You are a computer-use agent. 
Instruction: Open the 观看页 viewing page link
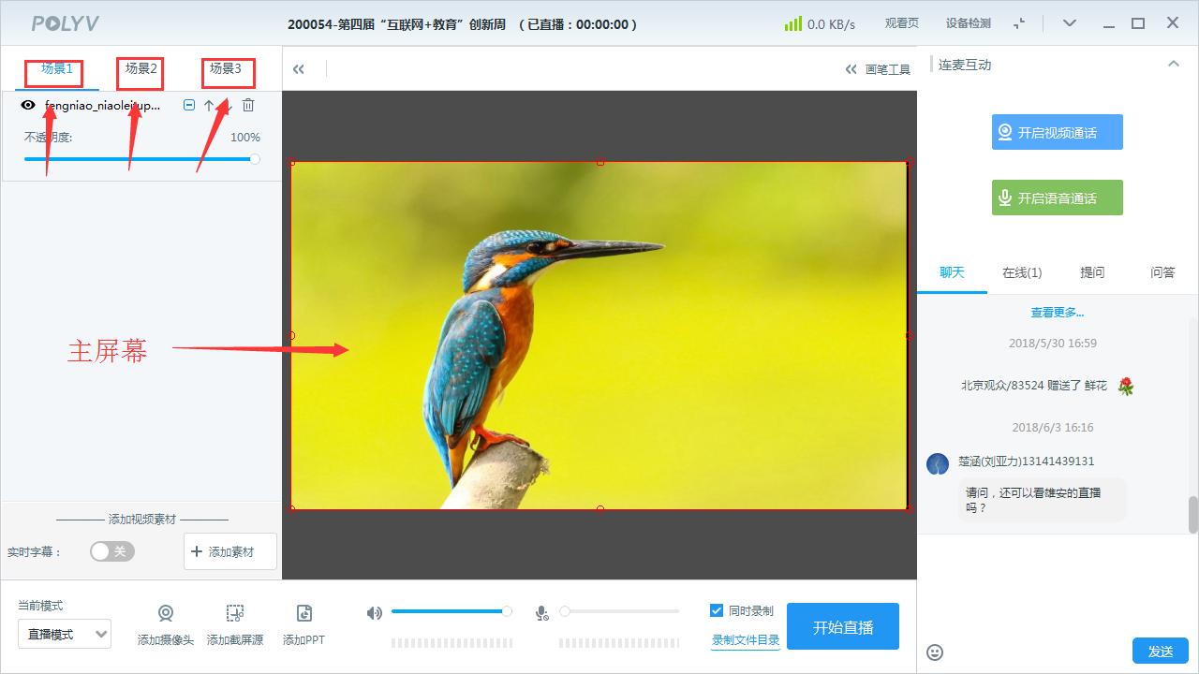click(x=902, y=23)
